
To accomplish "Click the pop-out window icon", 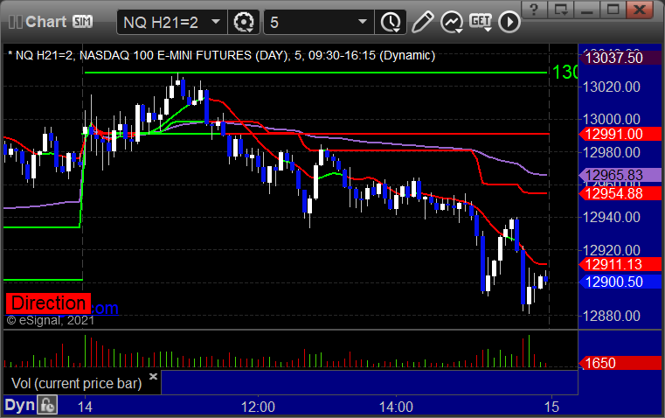I will click(561, 10).
